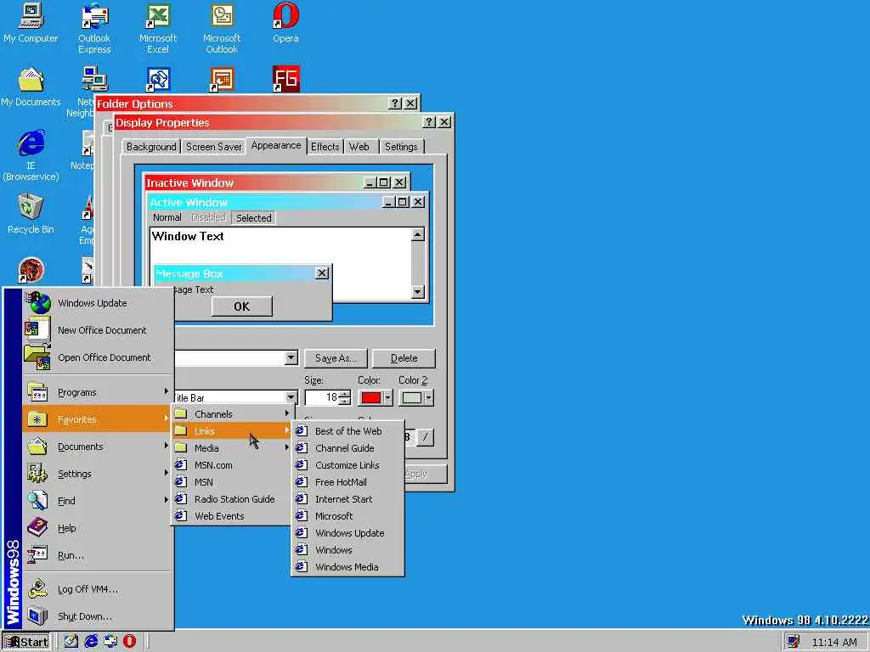Expand Find submenu in Start menu
Screen dimensions: 870x652
click(x=98, y=501)
